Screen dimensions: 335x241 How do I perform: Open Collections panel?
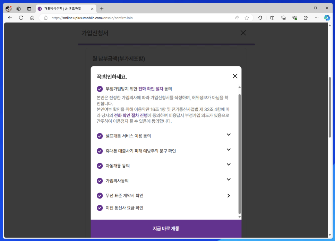click(283, 18)
